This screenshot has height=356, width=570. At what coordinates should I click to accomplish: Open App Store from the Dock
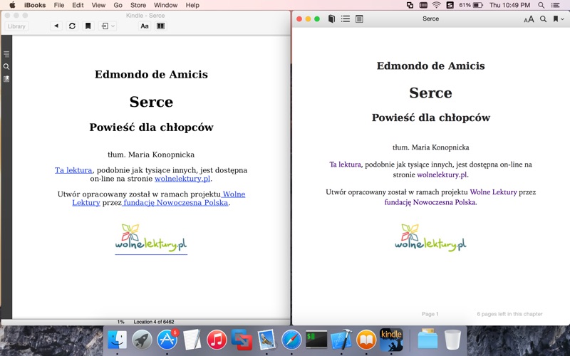[x=167, y=340]
